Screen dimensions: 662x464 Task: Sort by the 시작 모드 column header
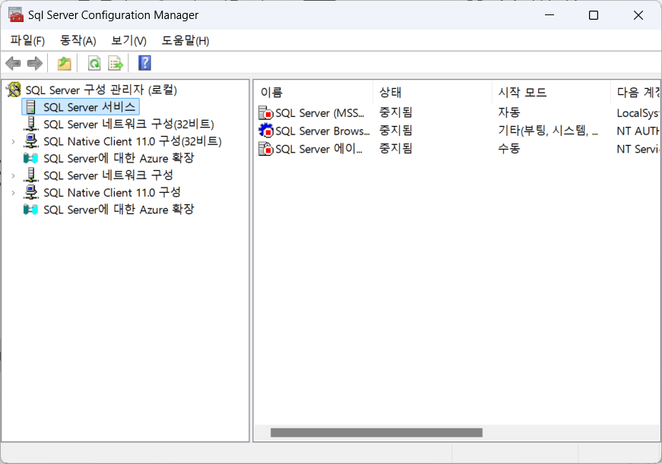point(551,93)
